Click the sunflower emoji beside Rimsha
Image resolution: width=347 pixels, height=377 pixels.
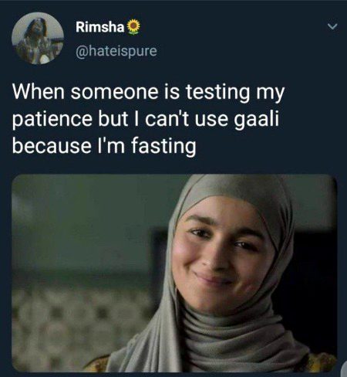tap(133, 27)
